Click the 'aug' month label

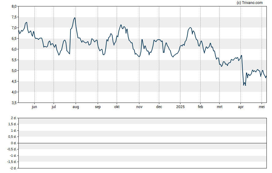click(x=76, y=107)
